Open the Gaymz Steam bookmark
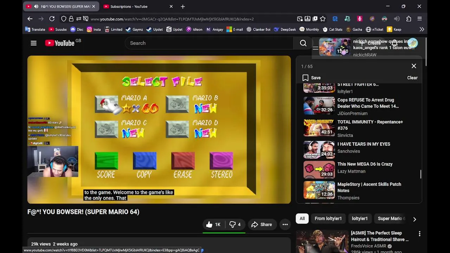Image resolution: width=450 pixels, height=253 pixels. (134, 30)
